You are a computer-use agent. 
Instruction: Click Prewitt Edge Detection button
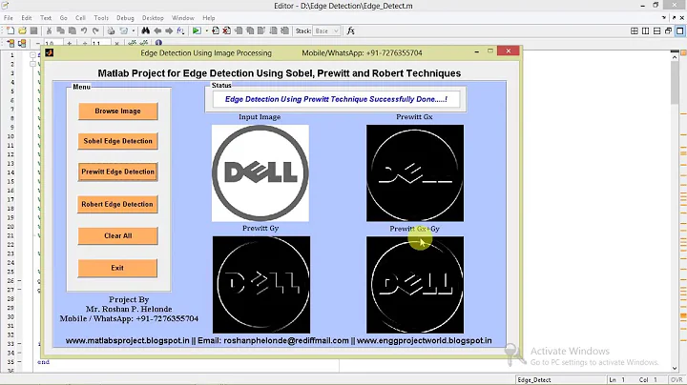pyautogui.click(x=118, y=172)
